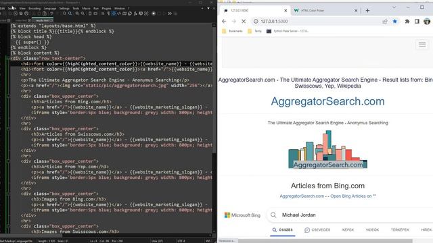The height and width of the screenshot is (243, 433).
Task: Click Undo icon in Notepad++ toolbar
Action: pyautogui.click(x=51, y=13)
